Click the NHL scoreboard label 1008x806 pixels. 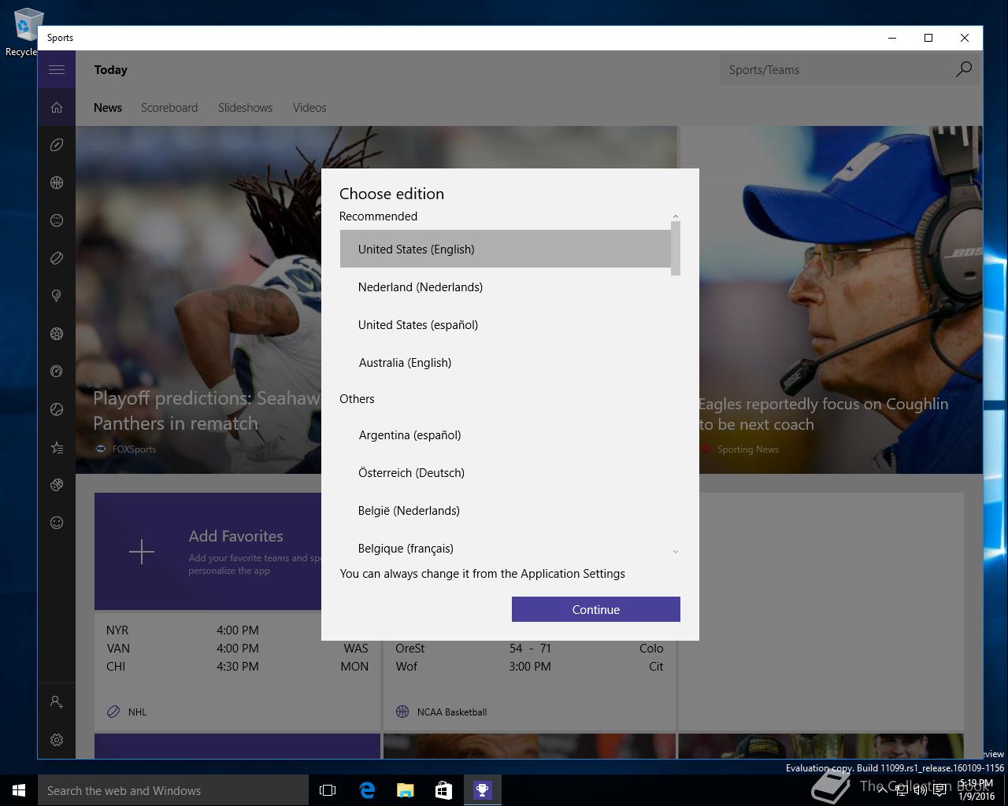(137, 712)
